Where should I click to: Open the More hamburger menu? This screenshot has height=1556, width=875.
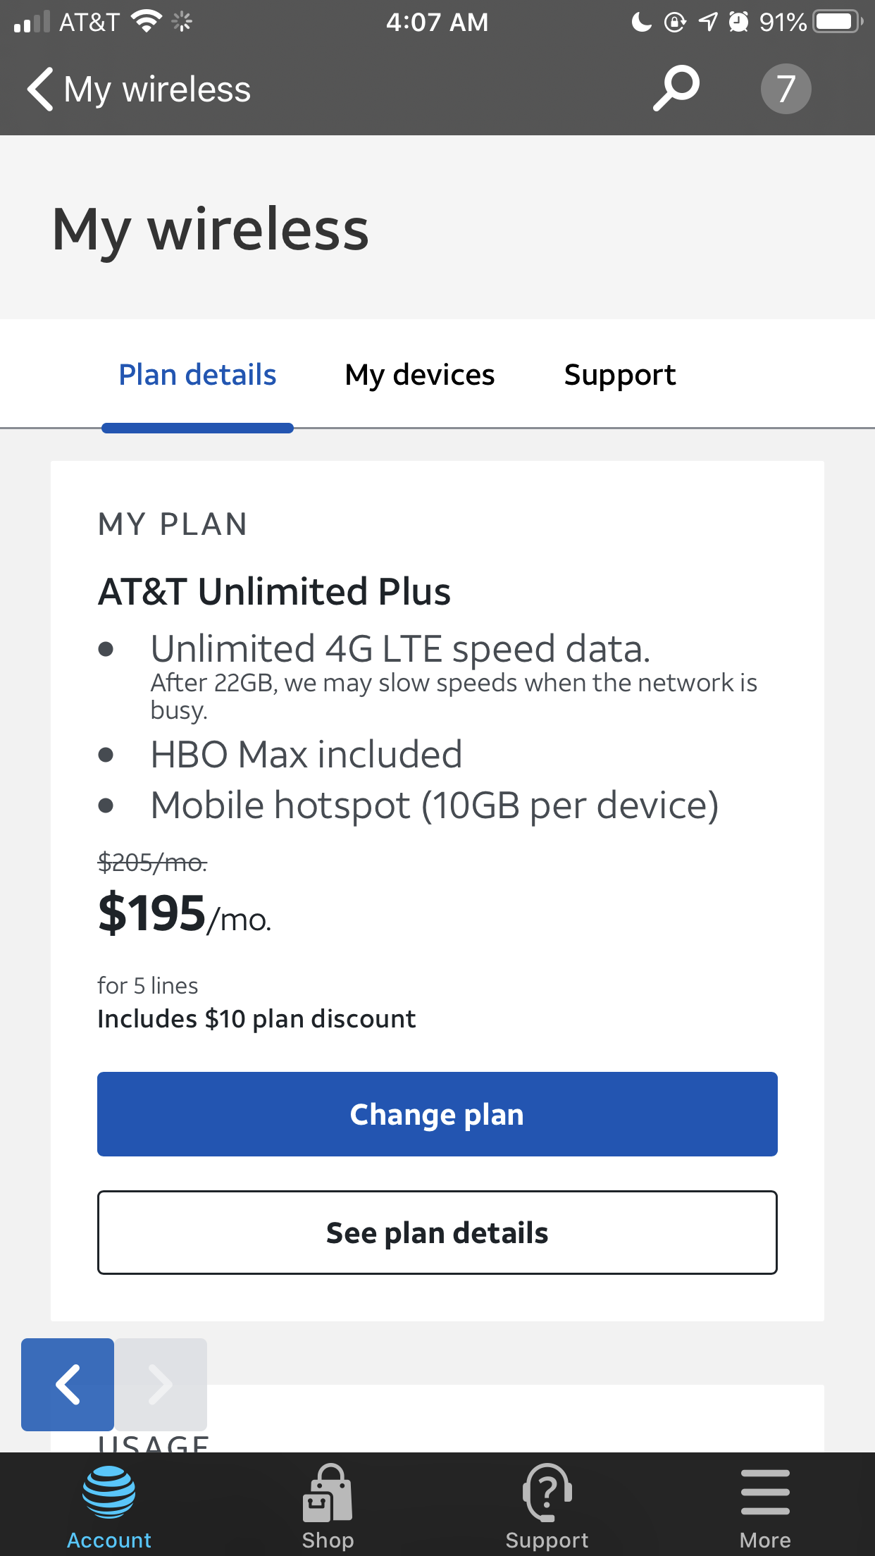pos(765,1506)
